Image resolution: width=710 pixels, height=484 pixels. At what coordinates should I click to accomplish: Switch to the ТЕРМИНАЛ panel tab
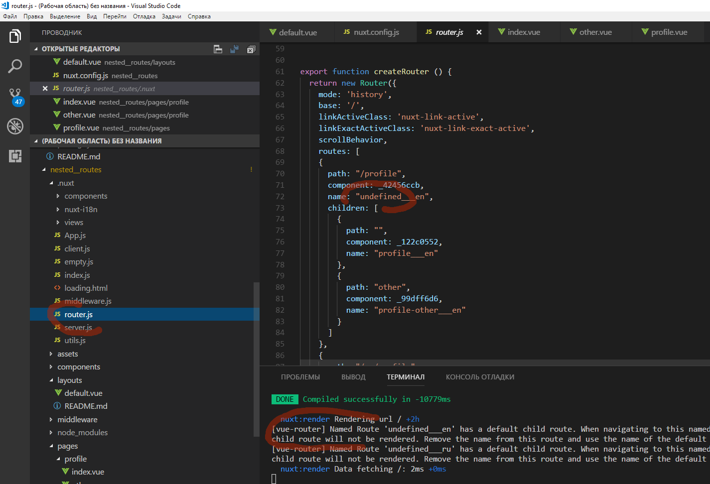click(x=406, y=377)
